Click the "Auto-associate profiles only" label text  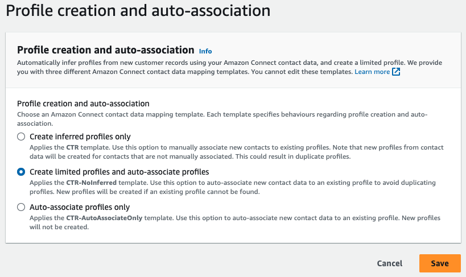point(80,207)
